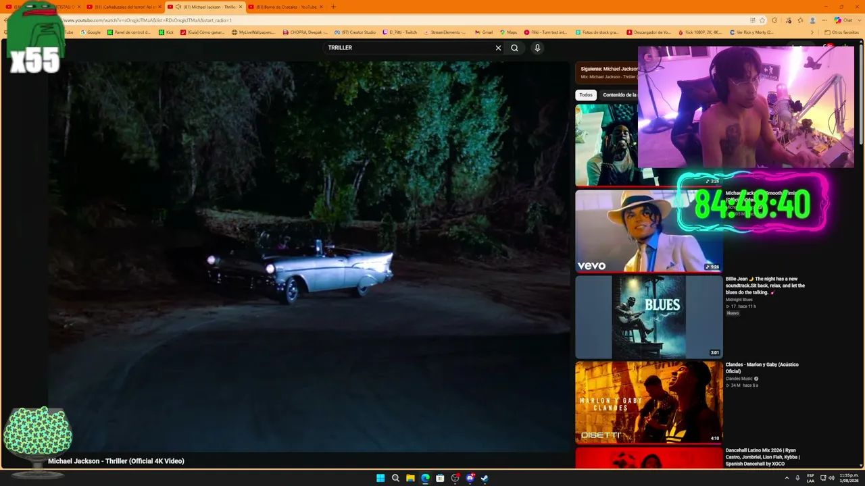Open the Smooth Criminal Vevo thumbnail
Image resolution: width=865 pixels, height=486 pixels.
[649, 231]
